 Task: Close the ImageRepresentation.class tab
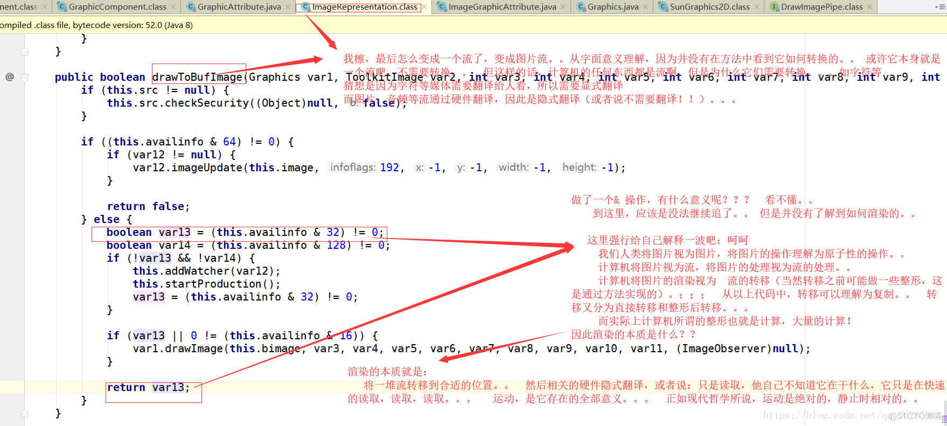tap(424, 7)
